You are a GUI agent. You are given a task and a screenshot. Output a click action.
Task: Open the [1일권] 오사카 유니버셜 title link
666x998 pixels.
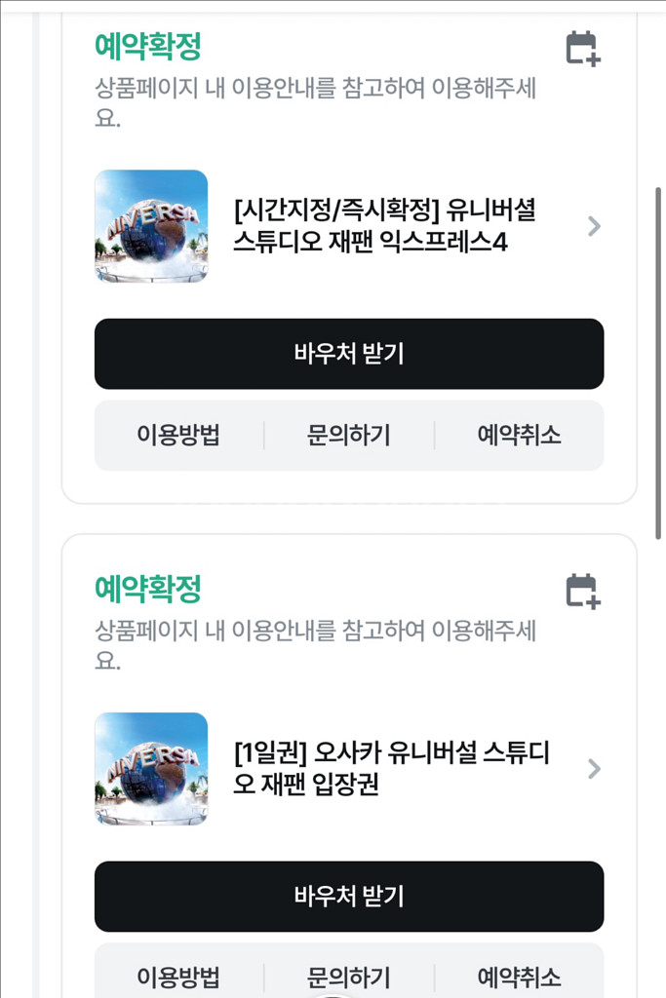click(391, 769)
